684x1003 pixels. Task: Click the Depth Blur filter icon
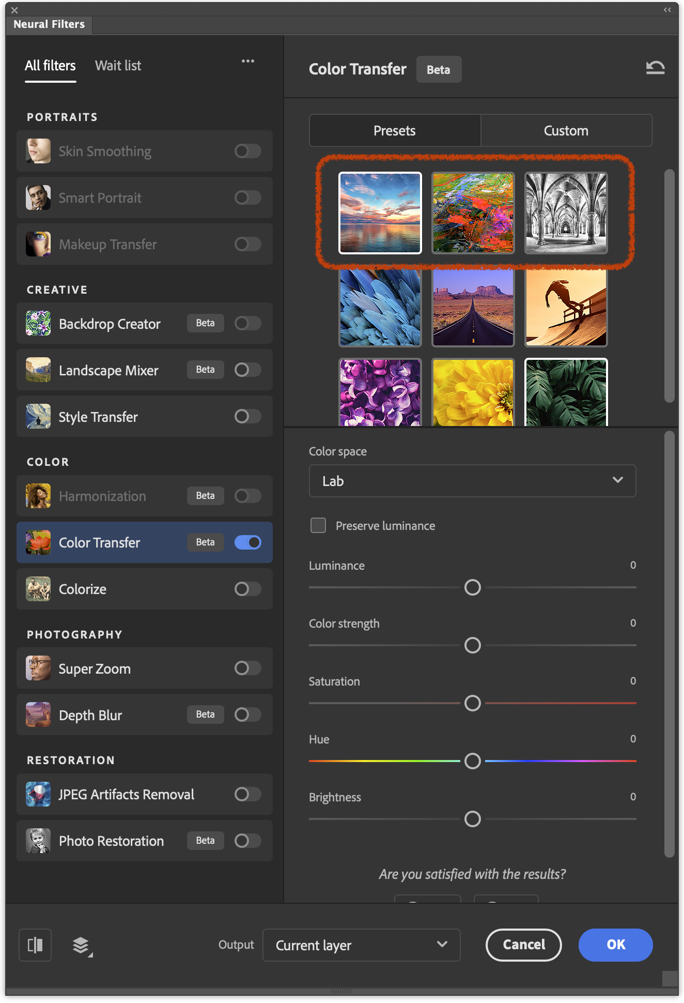[x=38, y=715]
